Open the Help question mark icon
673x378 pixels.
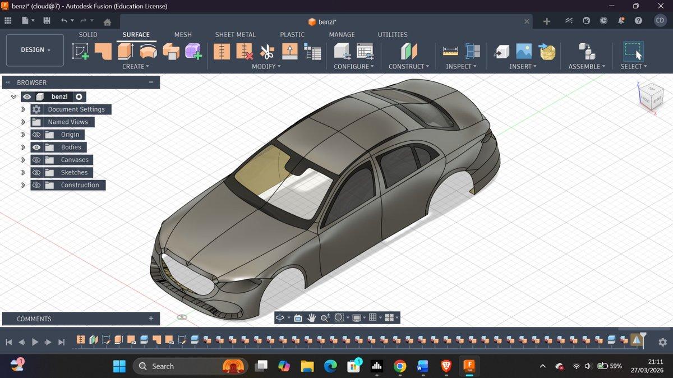[638, 21]
